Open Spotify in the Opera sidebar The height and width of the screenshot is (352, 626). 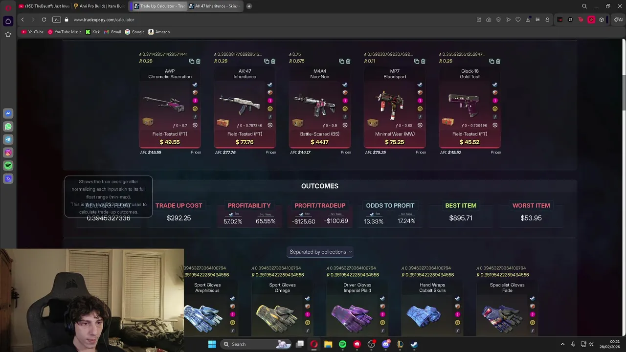click(x=8, y=166)
